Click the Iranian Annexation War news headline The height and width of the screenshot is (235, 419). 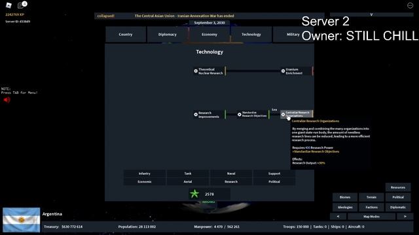[x=185, y=16]
